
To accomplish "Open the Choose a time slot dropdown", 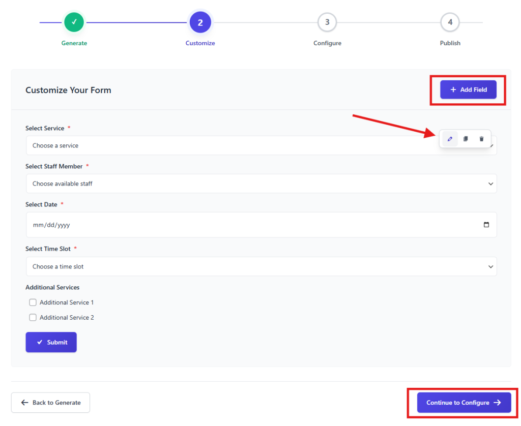I will [262, 266].
